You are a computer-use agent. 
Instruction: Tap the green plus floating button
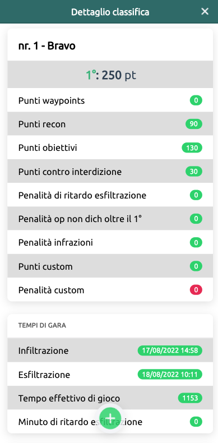click(x=110, y=418)
